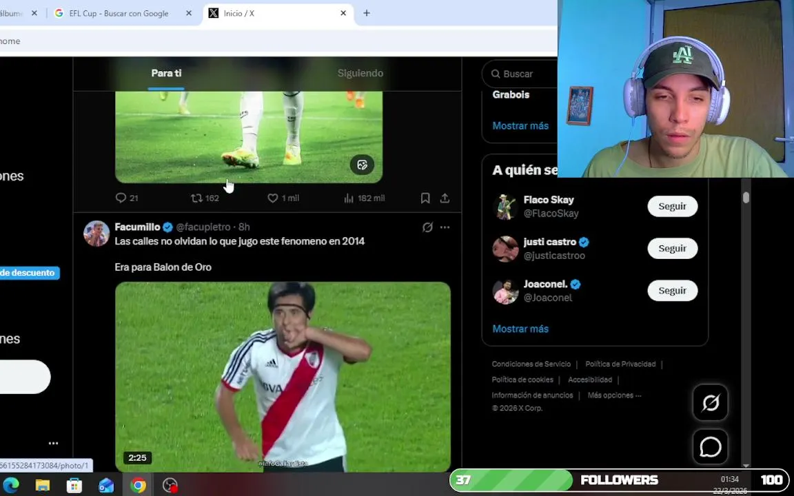
Task: Bookmark the post above Facumillo's tweet
Action: pos(425,198)
